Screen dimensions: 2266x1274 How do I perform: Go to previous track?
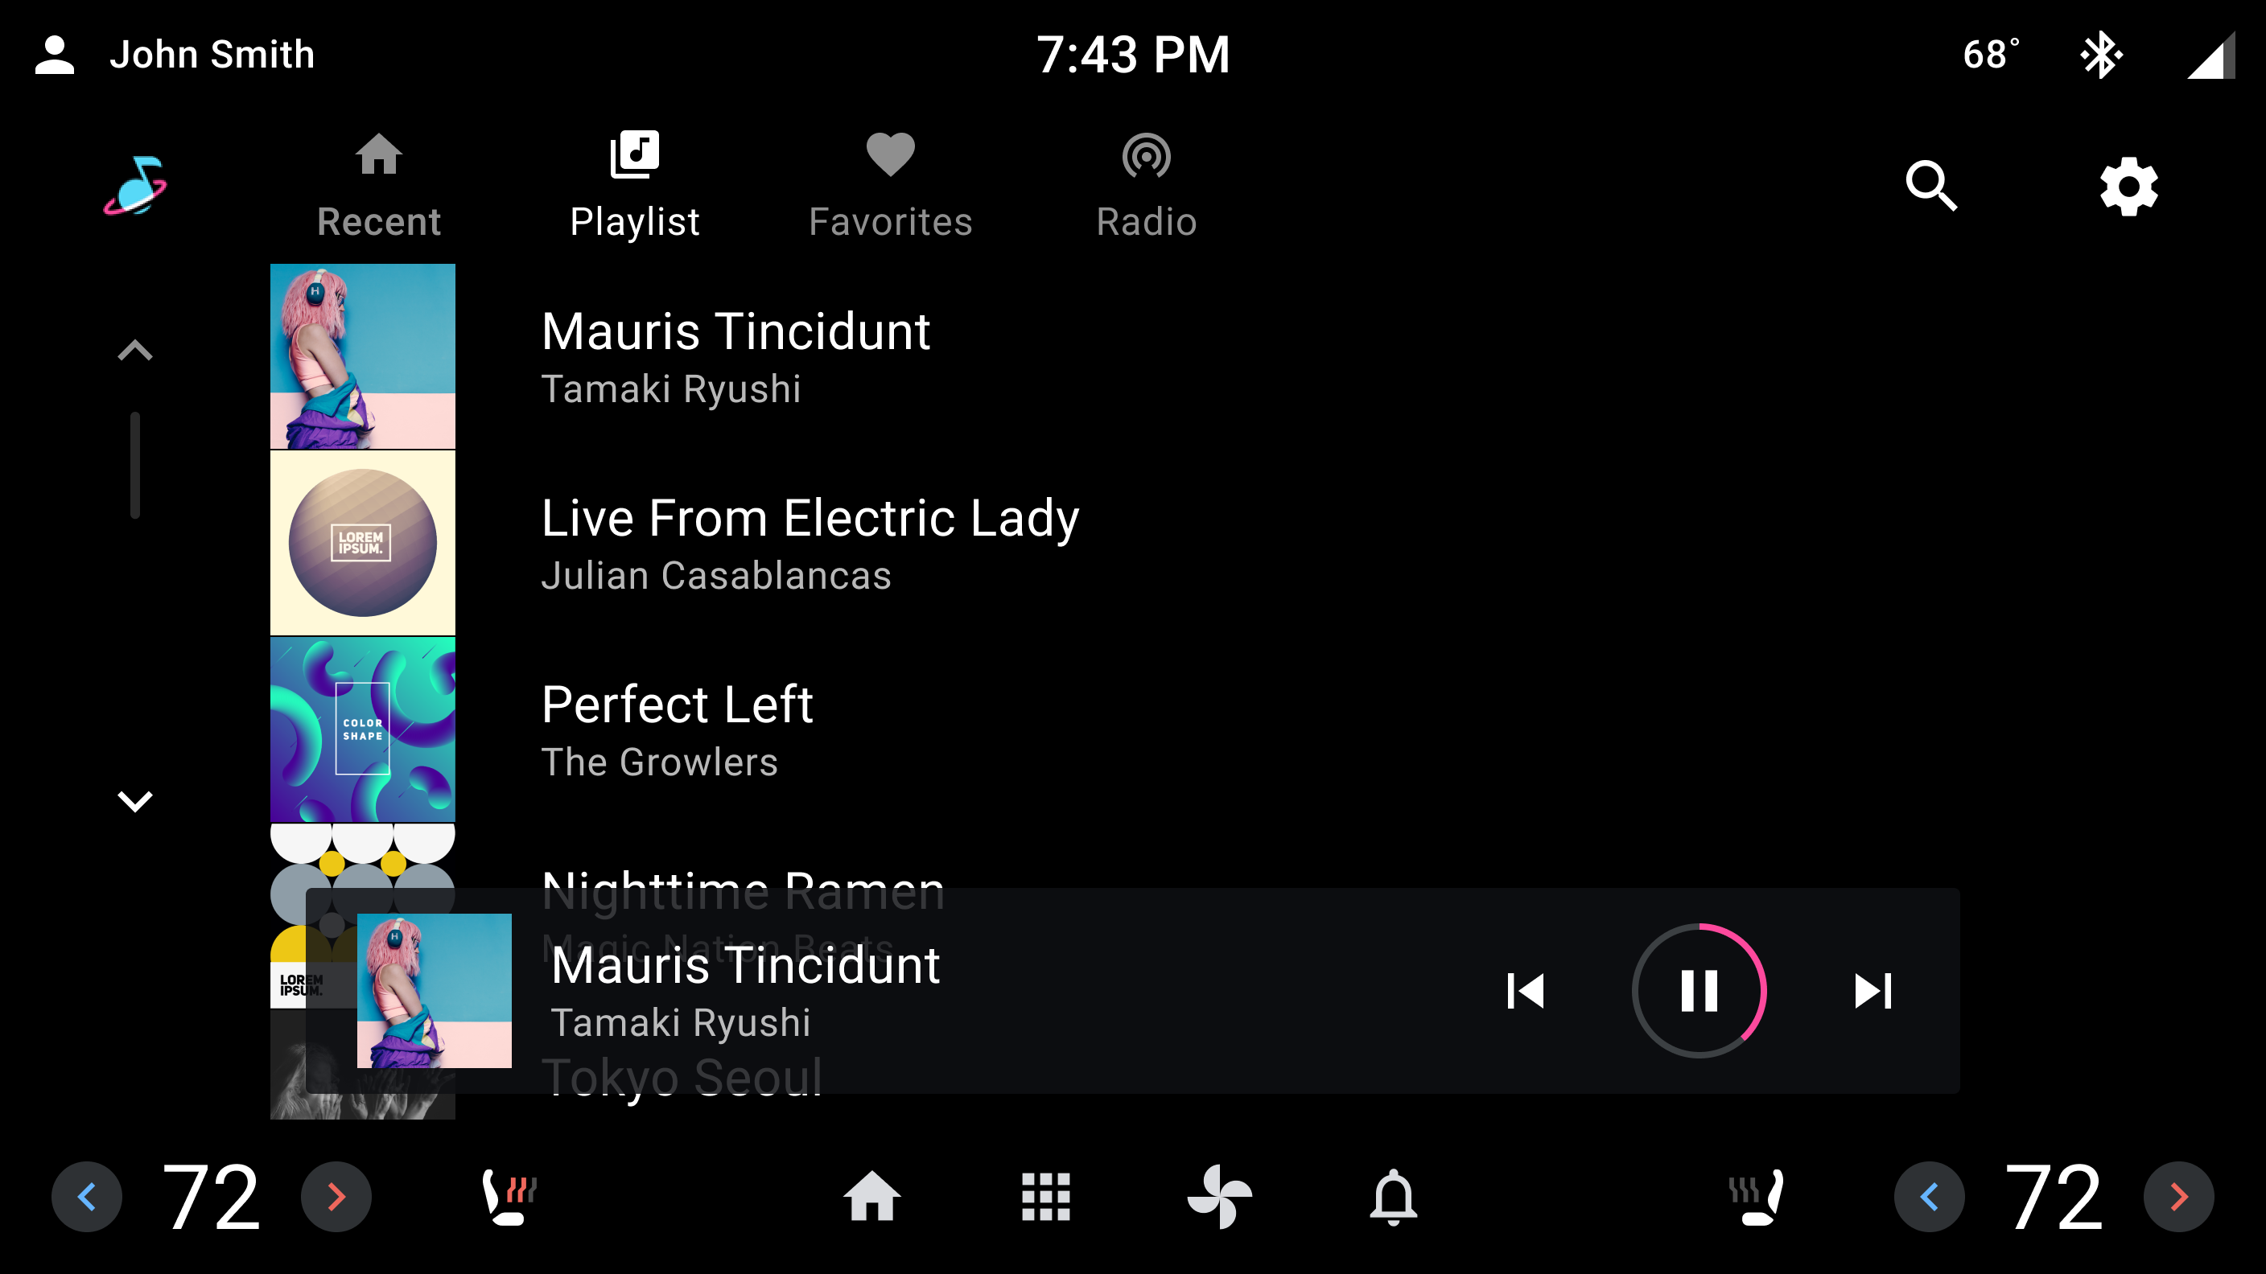(x=1526, y=991)
